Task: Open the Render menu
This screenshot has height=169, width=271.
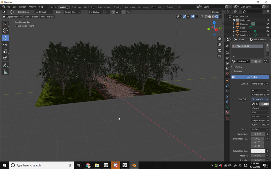Action: (22, 7)
